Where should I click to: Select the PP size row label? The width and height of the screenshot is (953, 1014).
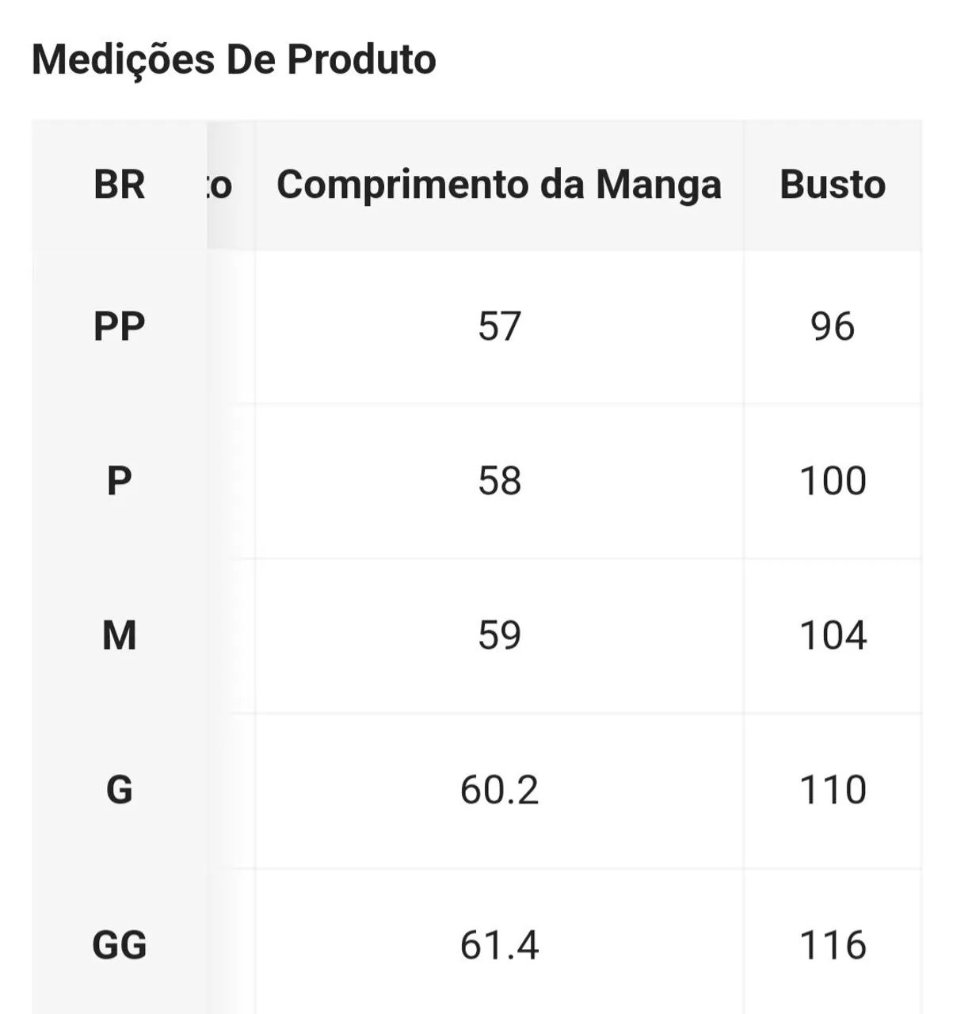click(x=120, y=326)
